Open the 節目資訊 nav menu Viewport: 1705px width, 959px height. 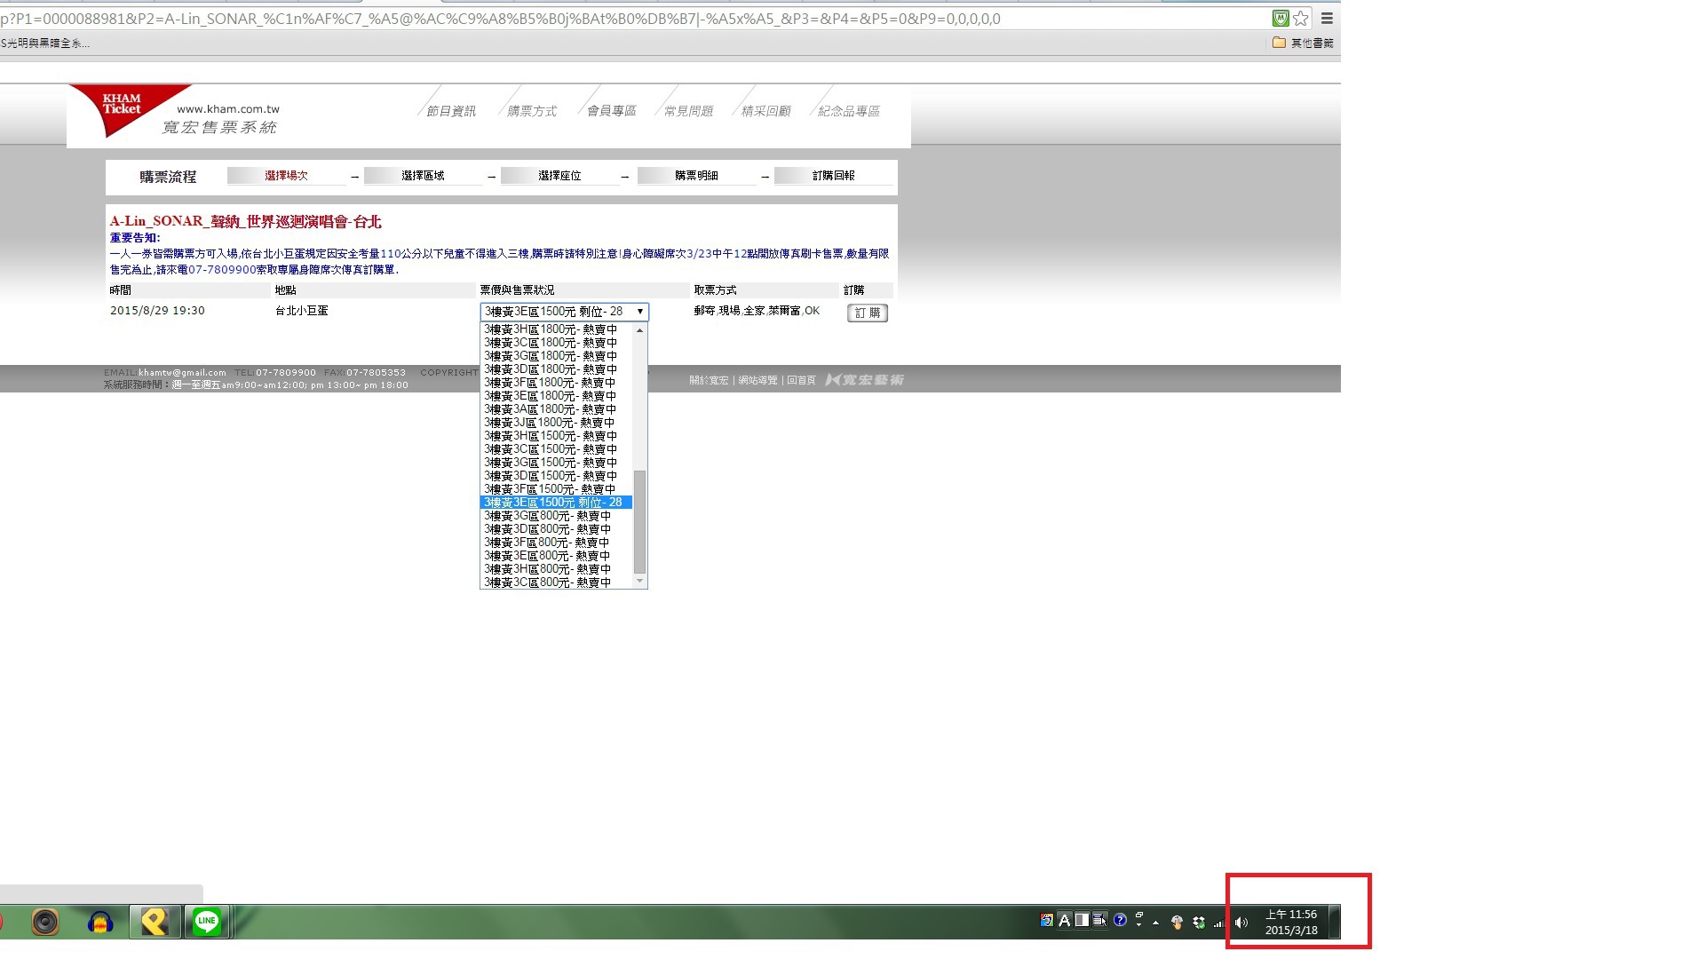[450, 111]
